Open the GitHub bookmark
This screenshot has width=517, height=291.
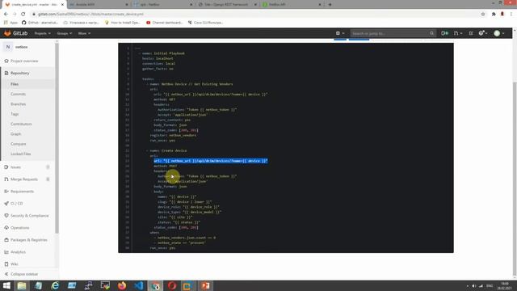pyautogui.click(x=40, y=23)
